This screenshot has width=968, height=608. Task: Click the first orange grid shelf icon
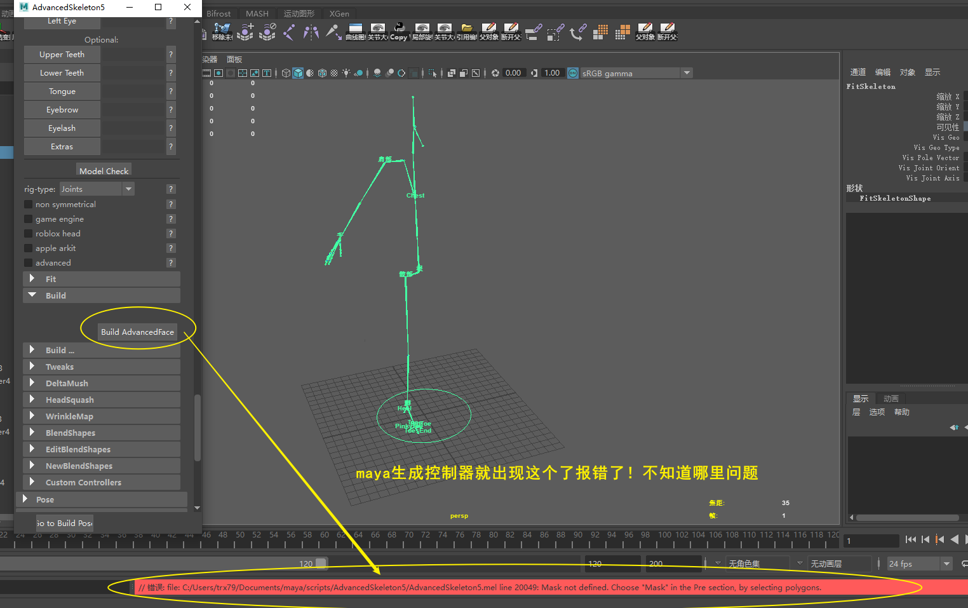600,32
